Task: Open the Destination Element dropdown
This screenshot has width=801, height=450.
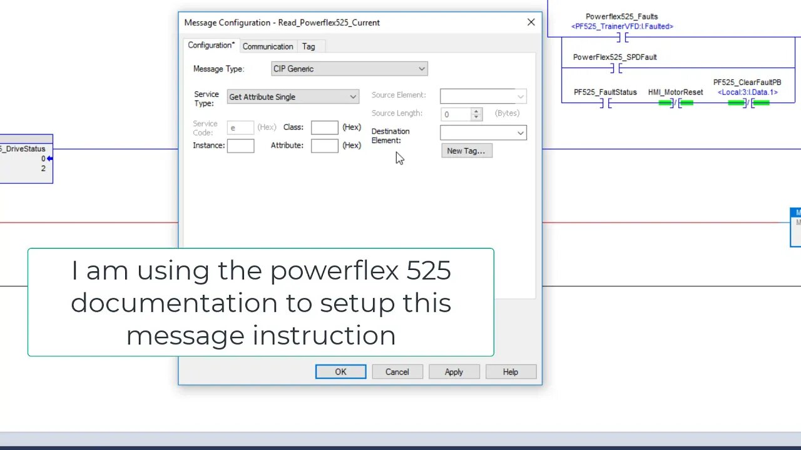Action: 483,132
